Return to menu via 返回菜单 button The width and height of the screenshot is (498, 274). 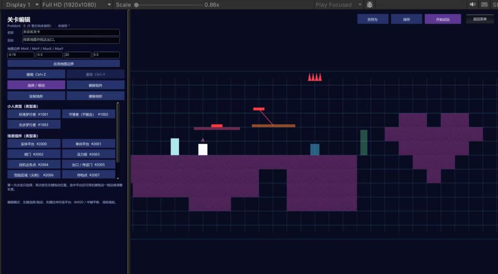pyautogui.click(x=480, y=19)
